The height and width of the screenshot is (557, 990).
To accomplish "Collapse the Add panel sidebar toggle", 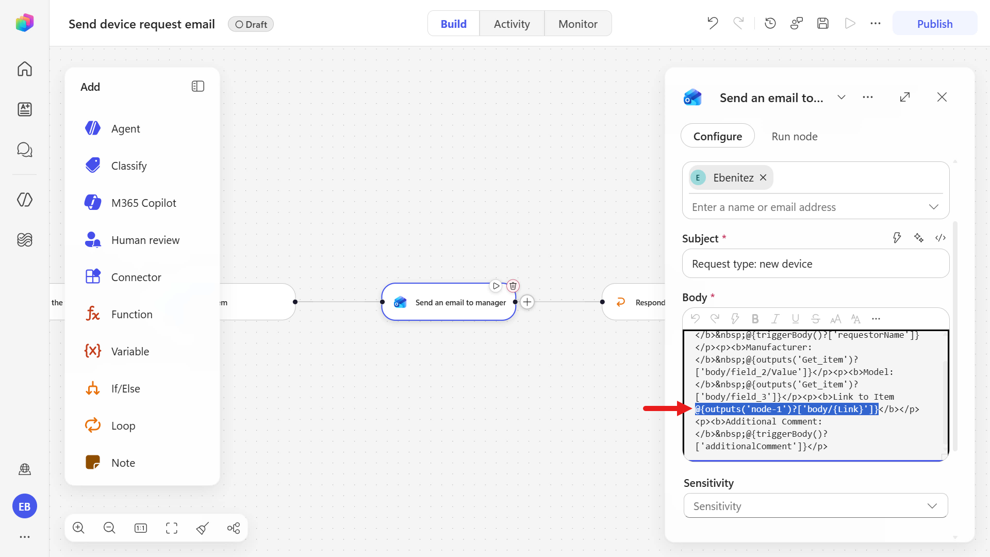I will (198, 86).
